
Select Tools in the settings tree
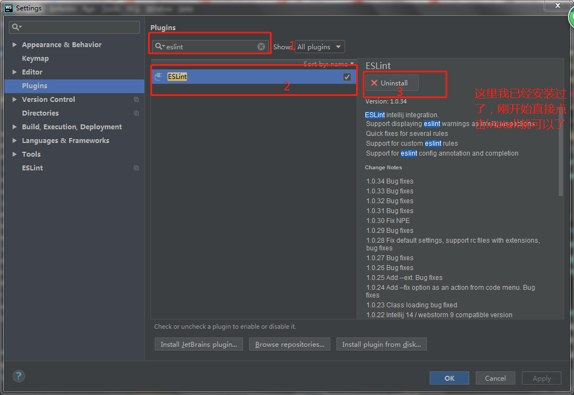point(31,154)
